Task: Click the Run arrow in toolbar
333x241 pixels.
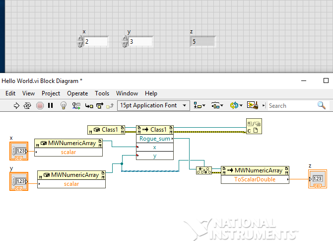Action: 16,105
